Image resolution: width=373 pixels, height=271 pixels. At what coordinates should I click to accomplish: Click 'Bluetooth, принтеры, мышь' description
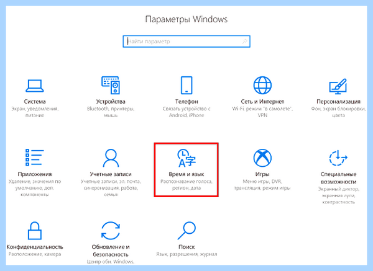coord(111,112)
